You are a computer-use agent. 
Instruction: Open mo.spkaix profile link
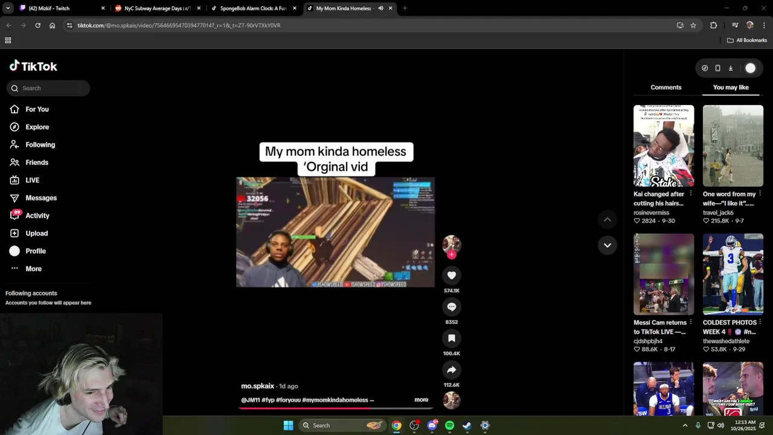click(258, 386)
